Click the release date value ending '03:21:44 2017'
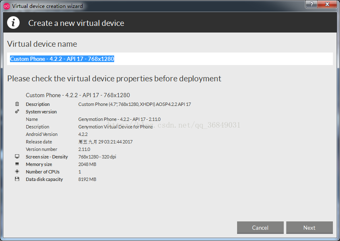 105,142
